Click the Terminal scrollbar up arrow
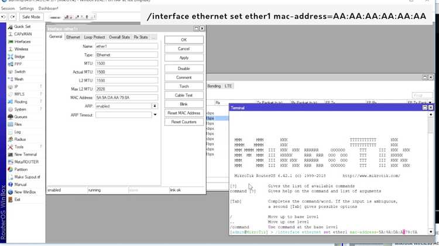This screenshot has width=439, height=246. (x=431, y=115)
